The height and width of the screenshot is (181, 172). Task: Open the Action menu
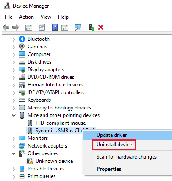[x=26, y=17]
